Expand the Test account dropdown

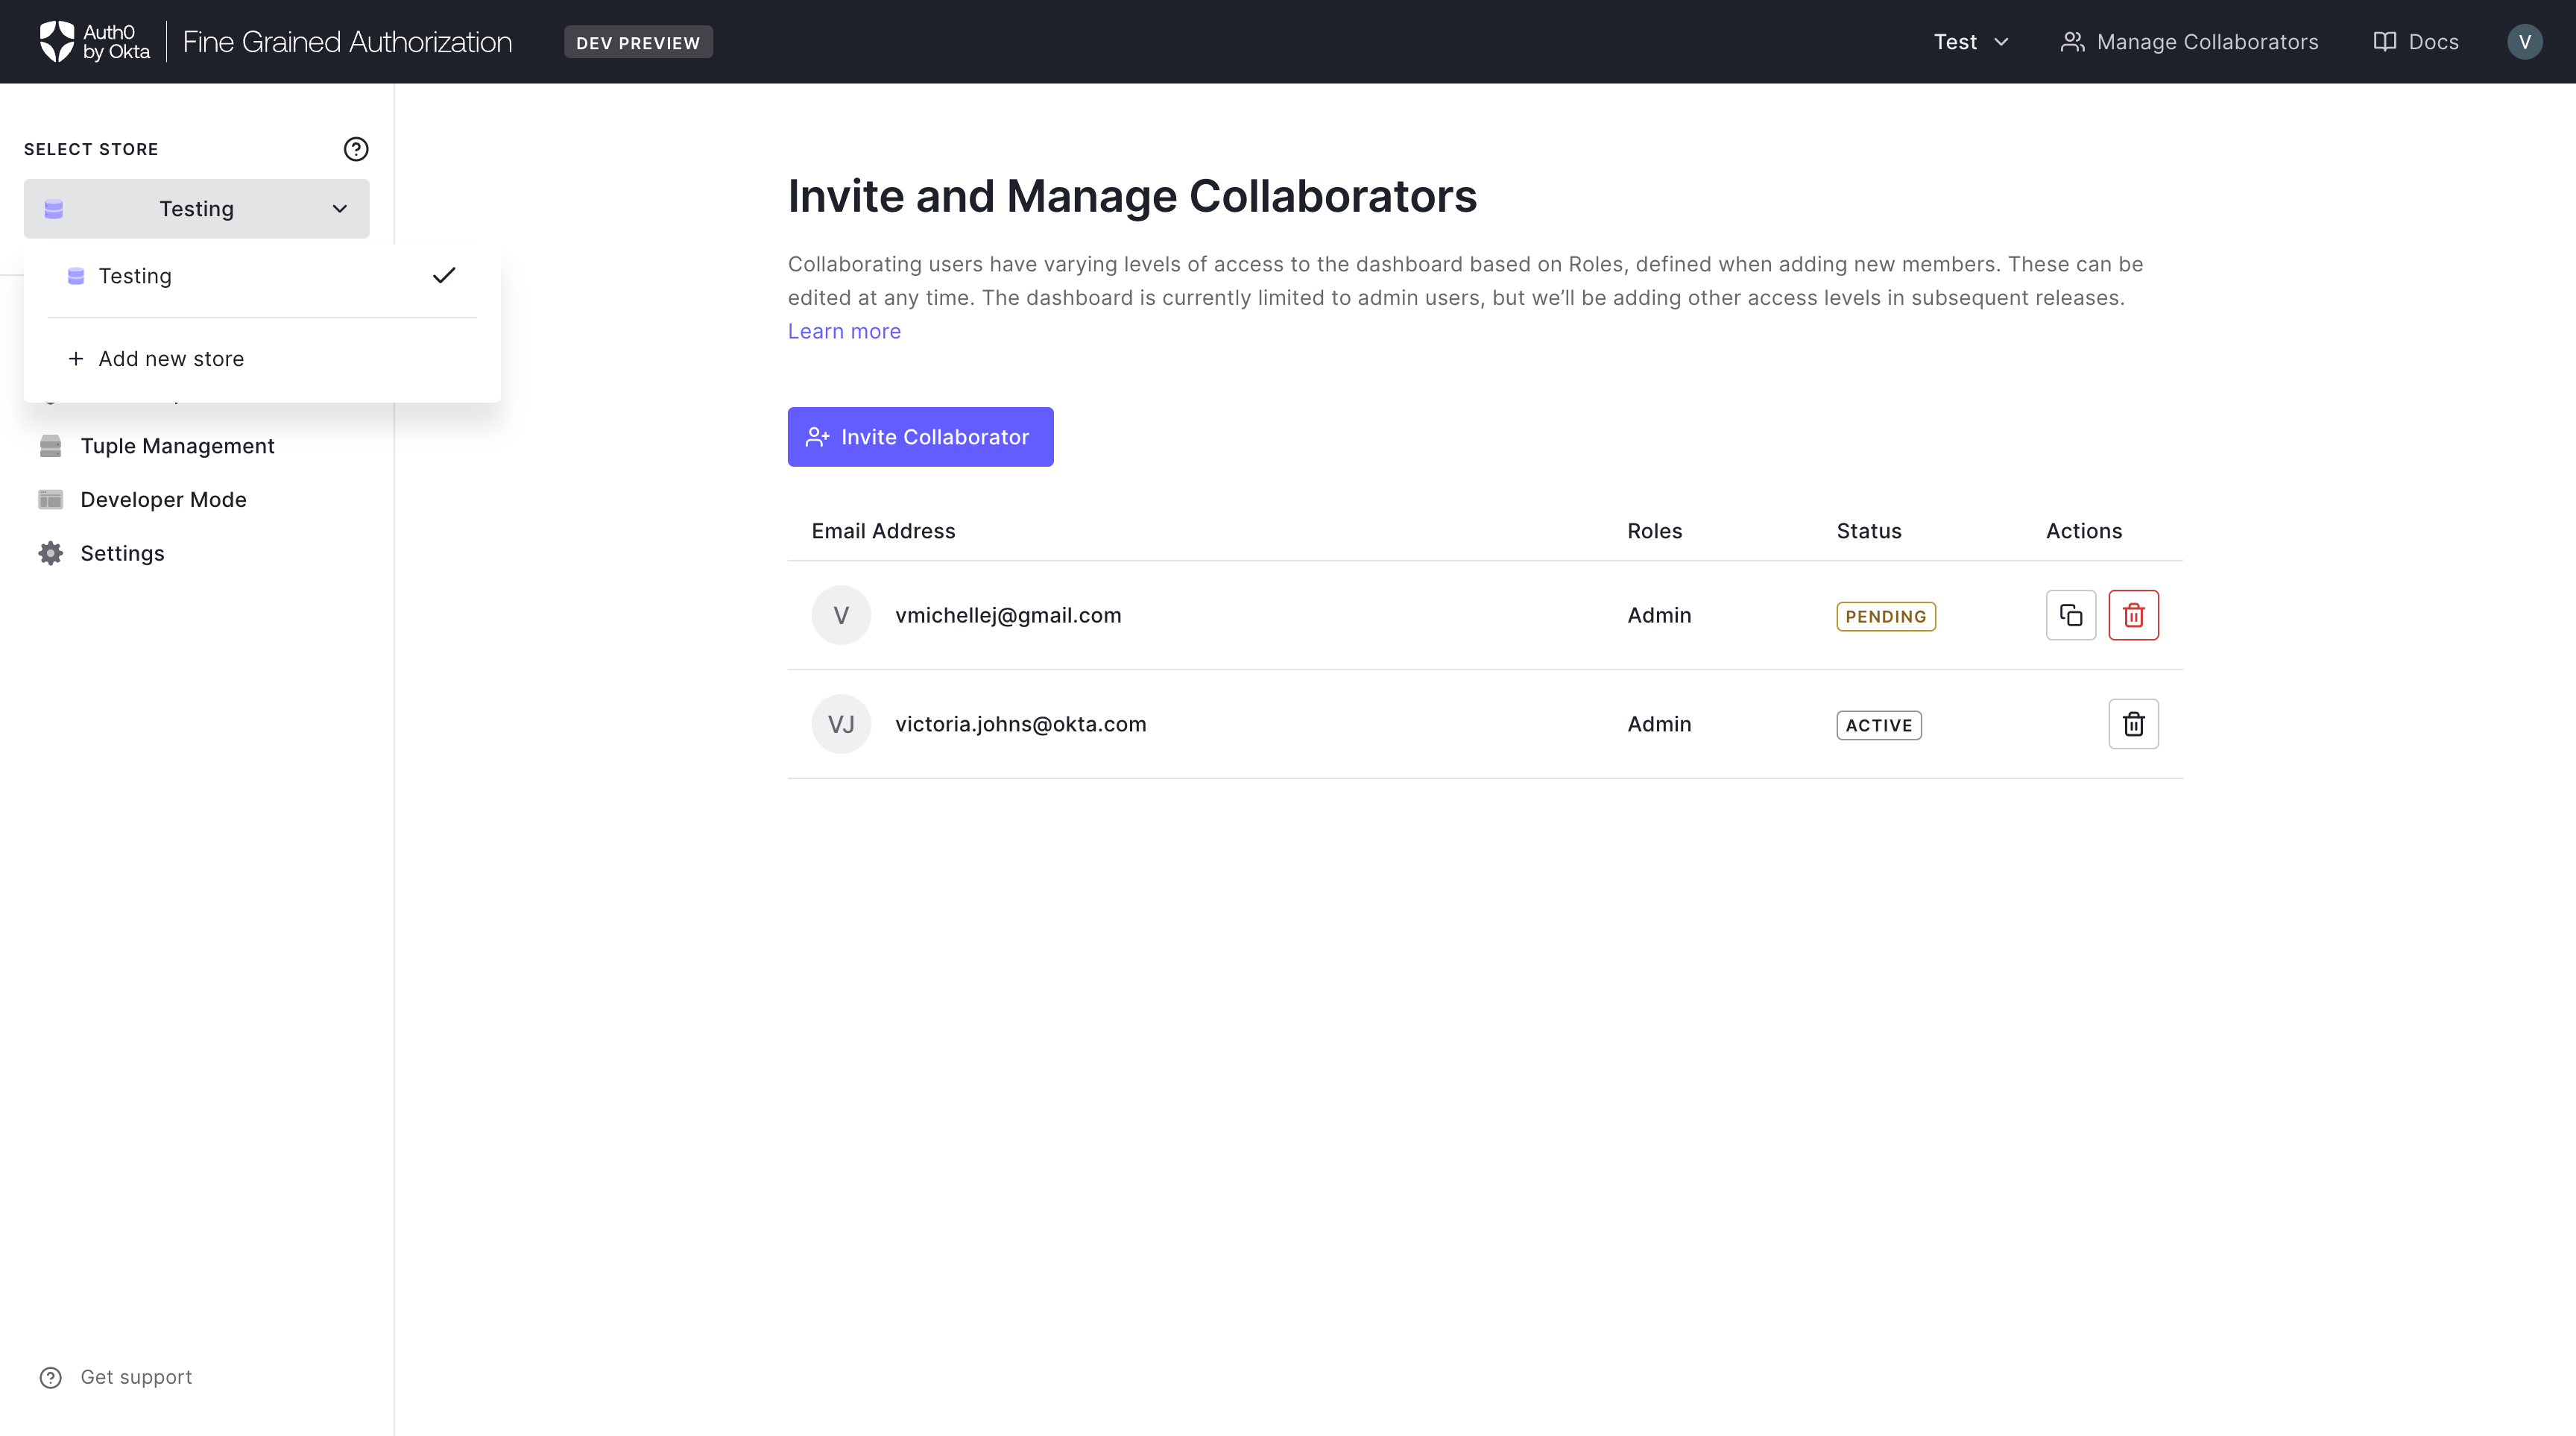(1971, 42)
